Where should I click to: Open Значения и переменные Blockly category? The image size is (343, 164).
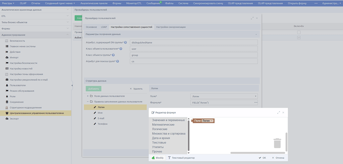[168, 120]
